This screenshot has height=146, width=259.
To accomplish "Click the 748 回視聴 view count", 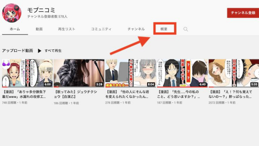I will coord(9,103).
